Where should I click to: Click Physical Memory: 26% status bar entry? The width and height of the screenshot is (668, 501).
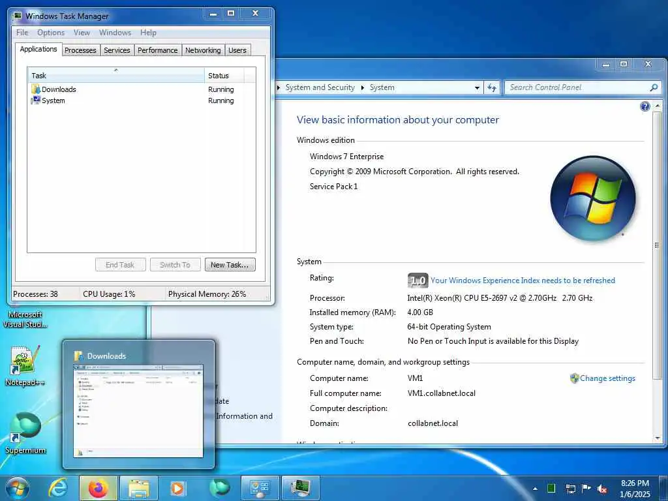(207, 294)
